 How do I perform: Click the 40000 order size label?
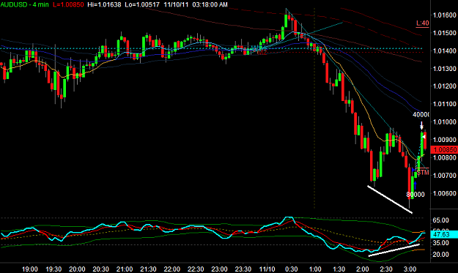421,115
